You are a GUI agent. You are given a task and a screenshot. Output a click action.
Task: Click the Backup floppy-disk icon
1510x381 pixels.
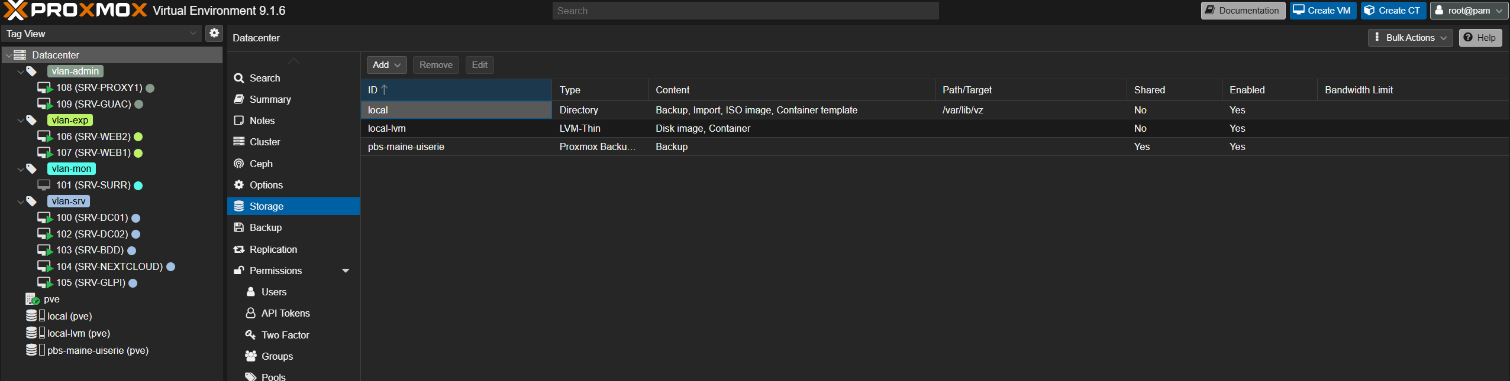(x=239, y=227)
